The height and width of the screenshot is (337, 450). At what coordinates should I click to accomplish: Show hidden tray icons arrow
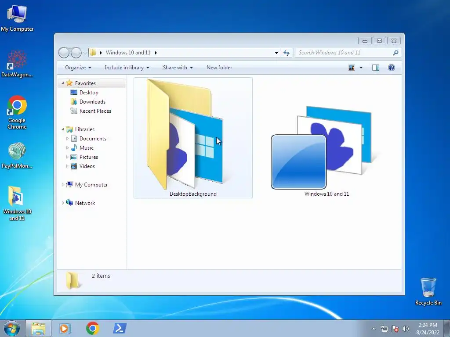tap(374, 329)
